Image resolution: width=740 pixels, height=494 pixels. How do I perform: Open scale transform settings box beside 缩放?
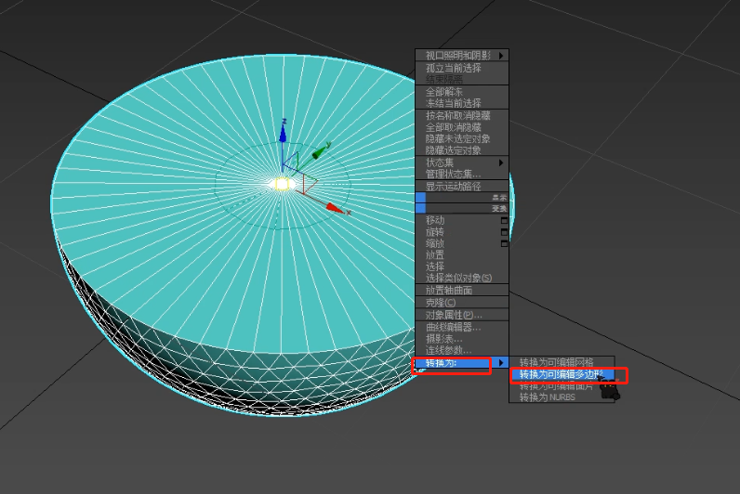504,243
